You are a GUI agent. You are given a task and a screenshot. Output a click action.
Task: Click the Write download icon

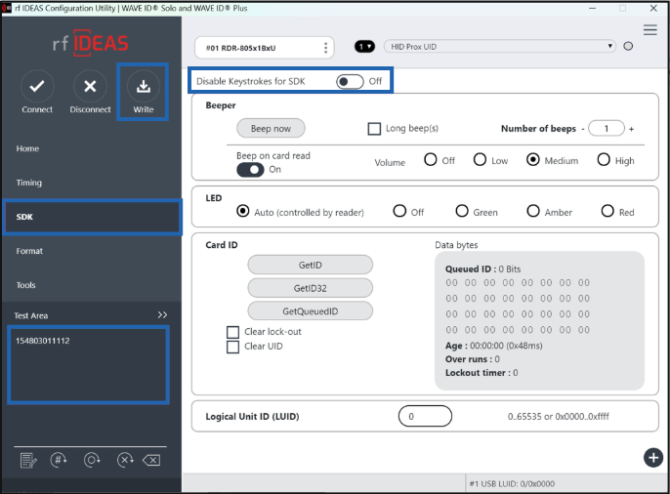click(x=144, y=87)
